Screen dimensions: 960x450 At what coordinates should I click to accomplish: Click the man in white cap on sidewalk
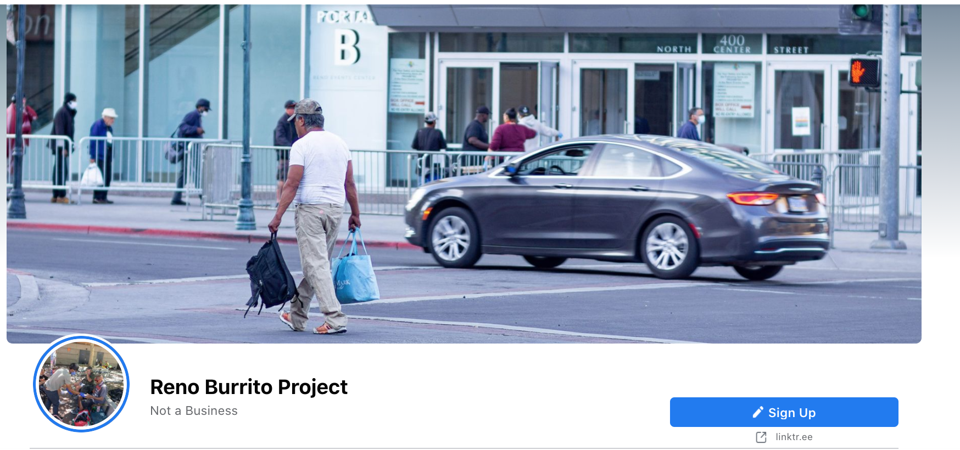coord(103,155)
